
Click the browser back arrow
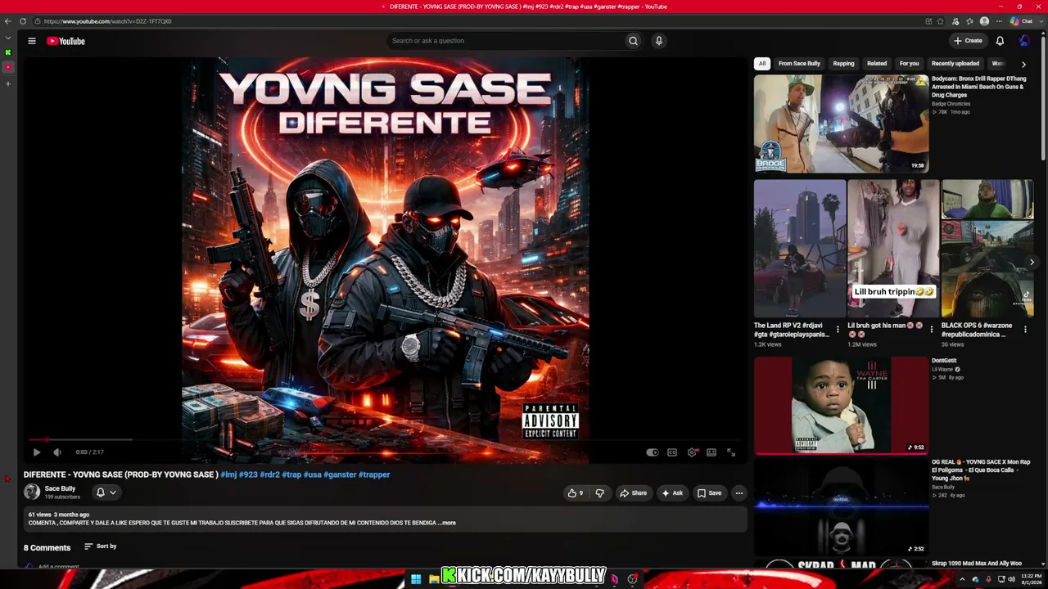(8, 21)
